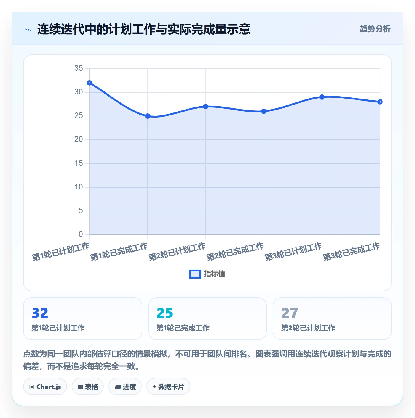Click data point for 第1轮已计划工作
Screen dimensions: 415x418
click(90, 83)
